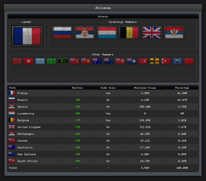206x181 pixels.
Task: Click the Alliance window title bar
Action: pyautogui.click(x=103, y=8)
